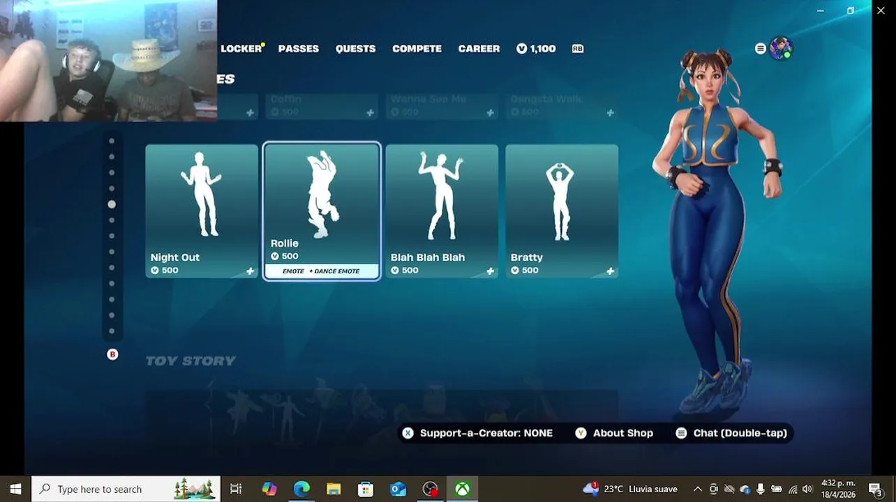The height and width of the screenshot is (502, 896).
Task: Open the PASSES tab
Action: pyautogui.click(x=299, y=49)
